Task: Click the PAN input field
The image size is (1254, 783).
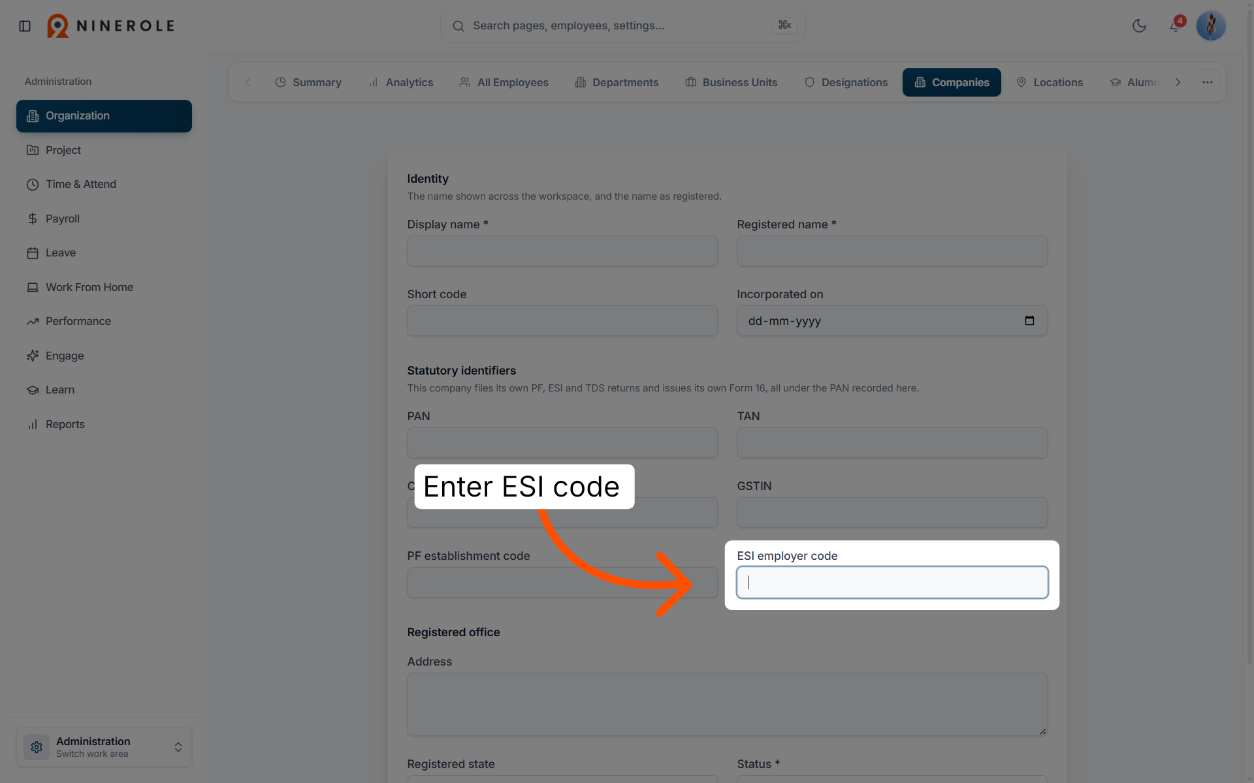Action: click(562, 443)
